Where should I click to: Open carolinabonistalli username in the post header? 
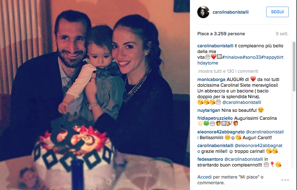[231, 12]
